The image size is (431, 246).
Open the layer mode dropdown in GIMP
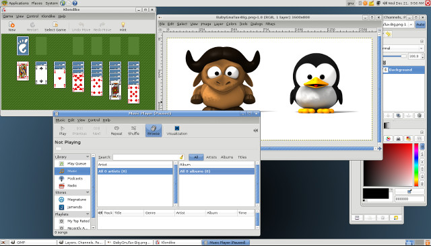tap(403, 48)
